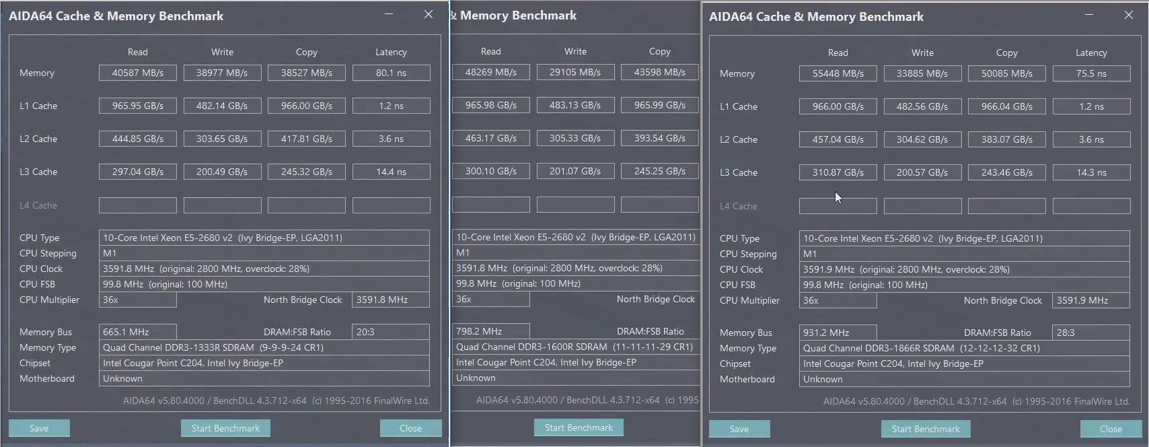Select L3 write value 201.07 GB/s
Image resolution: width=1149 pixels, height=447 pixels.
(x=575, y=171)
